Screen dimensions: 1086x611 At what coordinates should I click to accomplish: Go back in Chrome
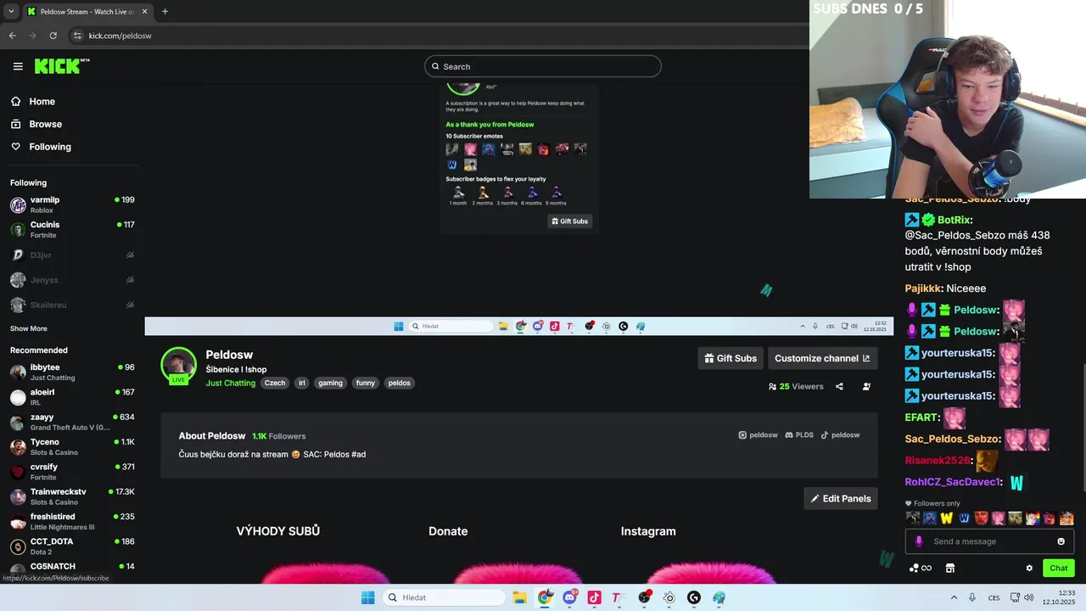12,36
